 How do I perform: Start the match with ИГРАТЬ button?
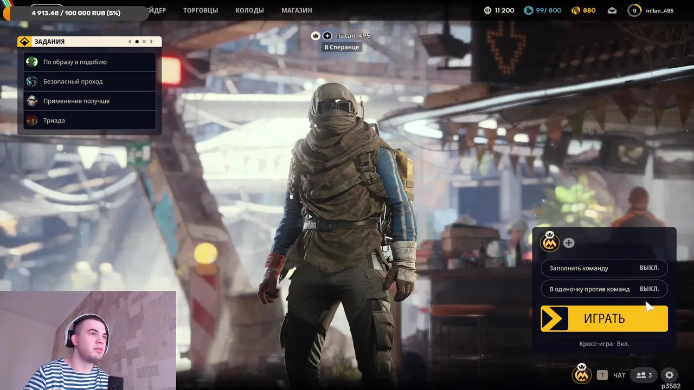coord(604,318)
